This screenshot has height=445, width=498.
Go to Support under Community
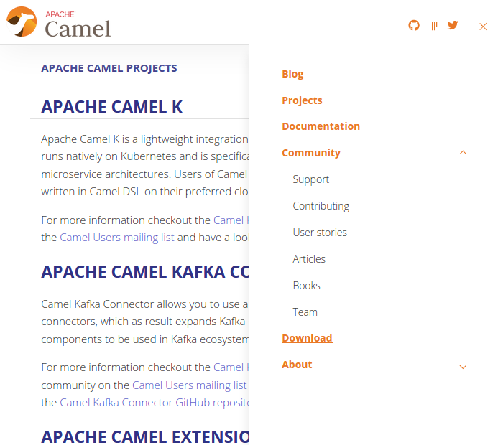pyautogui.click(x=310, y=179)
